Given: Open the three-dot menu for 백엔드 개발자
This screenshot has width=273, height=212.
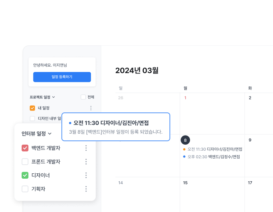Looking at the screenshot, I should coord(86,148).
